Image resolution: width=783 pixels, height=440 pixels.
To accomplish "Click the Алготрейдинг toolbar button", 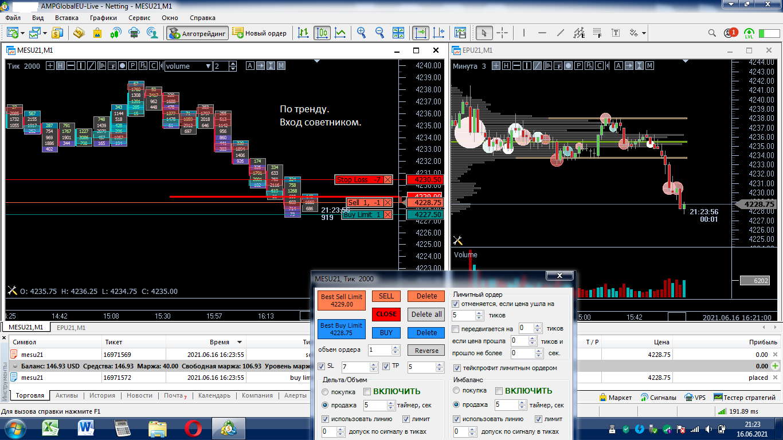I will [x=198, y=33].
